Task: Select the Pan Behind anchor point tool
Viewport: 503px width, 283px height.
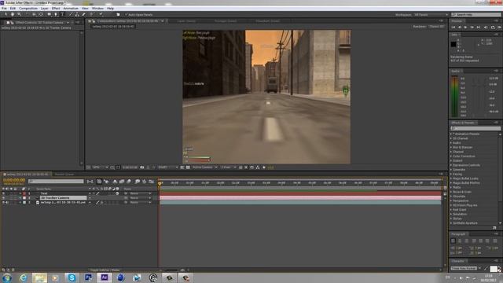Action: click(41, 14)
